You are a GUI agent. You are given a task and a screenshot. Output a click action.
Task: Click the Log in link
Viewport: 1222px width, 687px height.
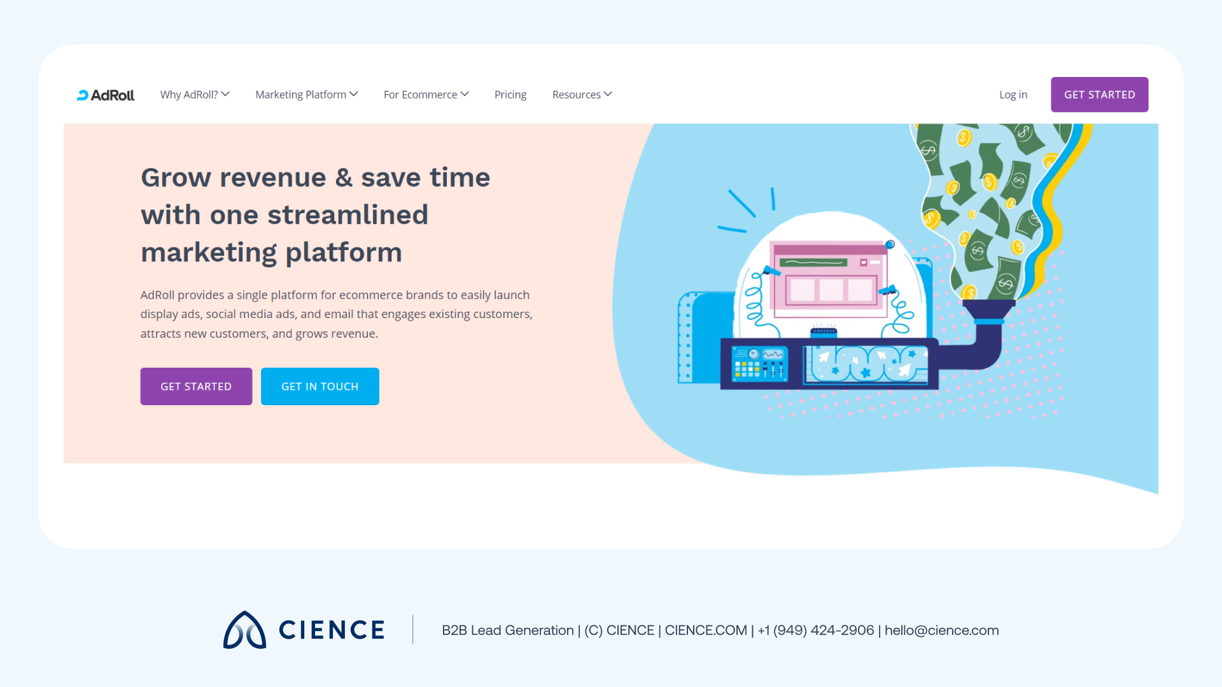point(1013,94)
